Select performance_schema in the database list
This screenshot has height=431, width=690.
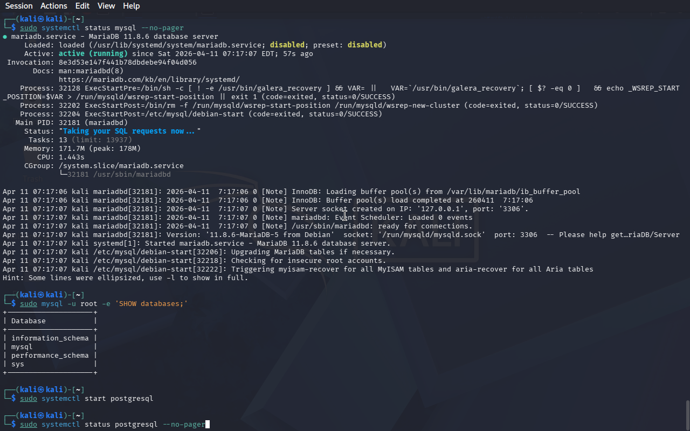tap(50, 356)
